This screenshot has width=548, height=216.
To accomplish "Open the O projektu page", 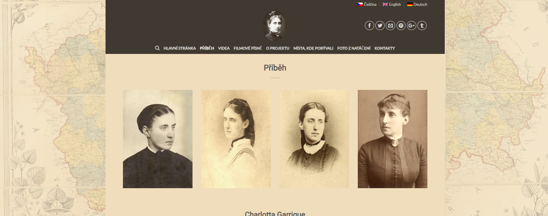I will click(278, 48).
